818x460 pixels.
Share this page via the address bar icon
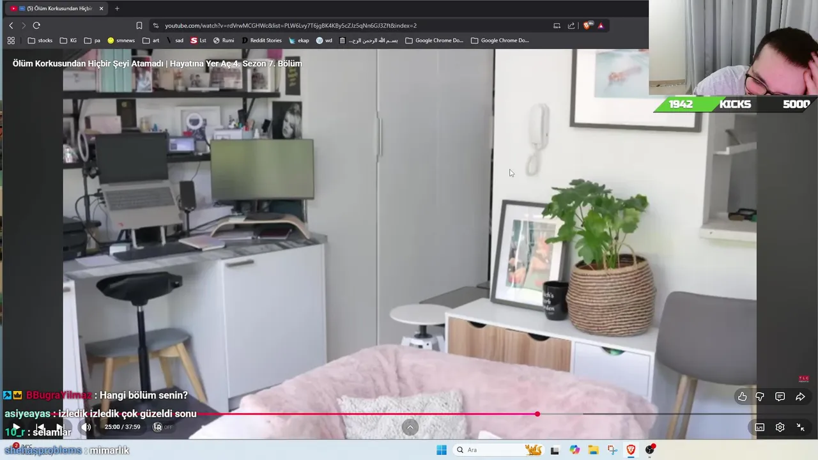coord(571,26)
